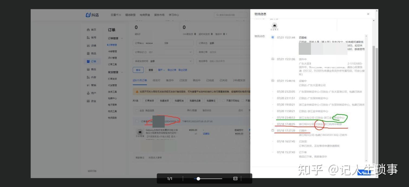The height and width of the screenshot is (187, 409).
Task: Open the 订单状态 dropdown
Action: point(223,43)
